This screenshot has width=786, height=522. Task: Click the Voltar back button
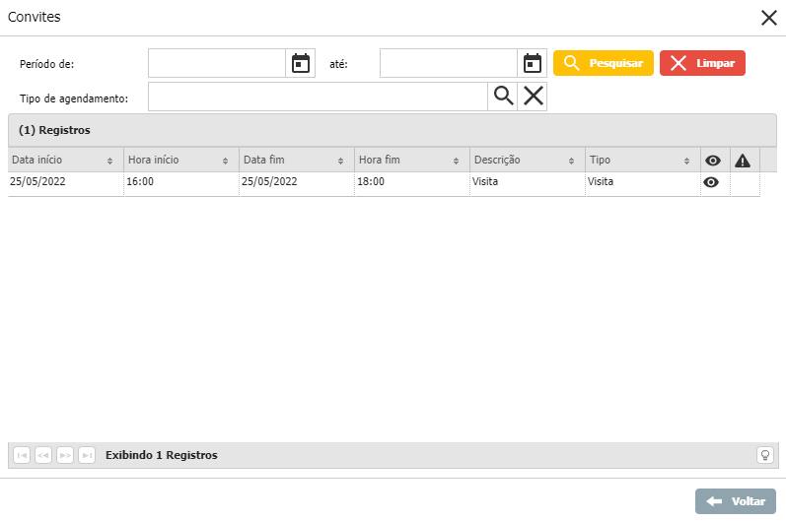pos(735,501)
